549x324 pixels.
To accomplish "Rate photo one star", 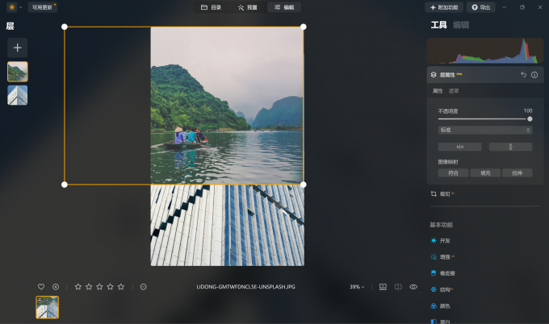I will pos(78,287).
